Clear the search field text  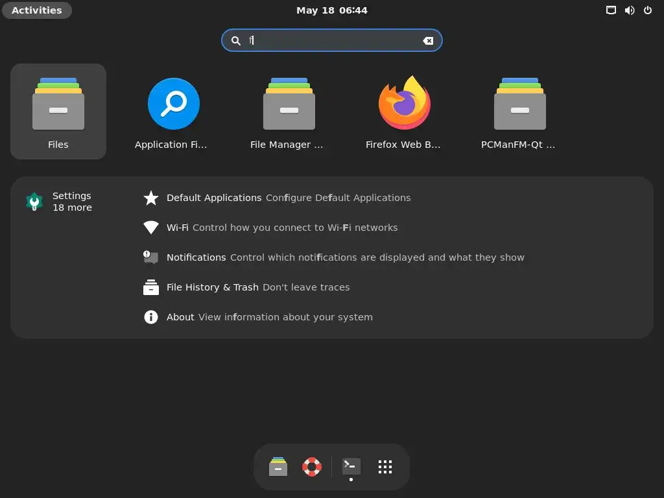pos(428,41)
